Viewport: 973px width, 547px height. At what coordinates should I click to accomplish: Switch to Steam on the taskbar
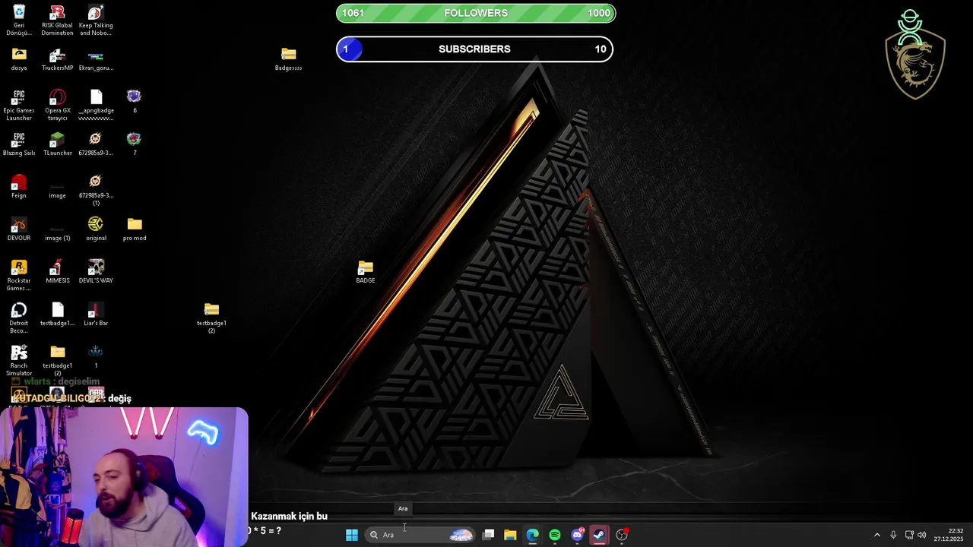tap(599, 535)
